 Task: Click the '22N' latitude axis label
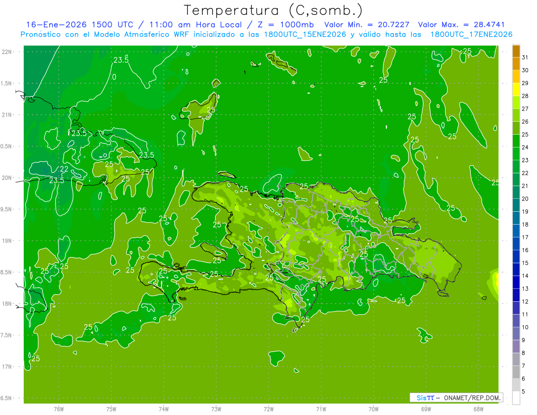[x=7, y=52]
